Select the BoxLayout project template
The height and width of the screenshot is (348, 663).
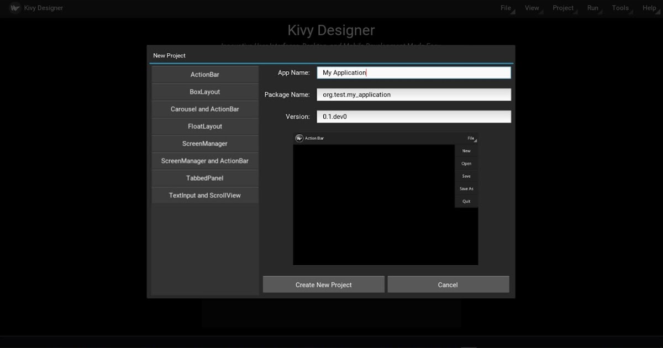click(204, 91)
